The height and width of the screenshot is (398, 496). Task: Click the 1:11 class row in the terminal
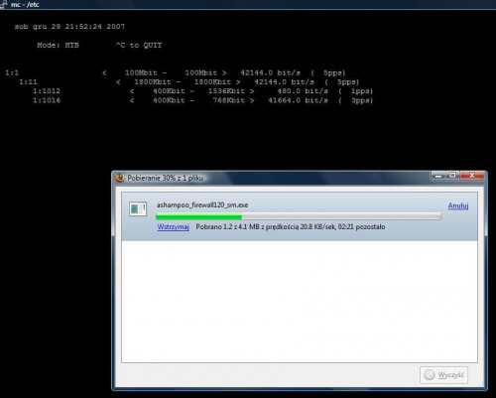click(x=188, y=82)
